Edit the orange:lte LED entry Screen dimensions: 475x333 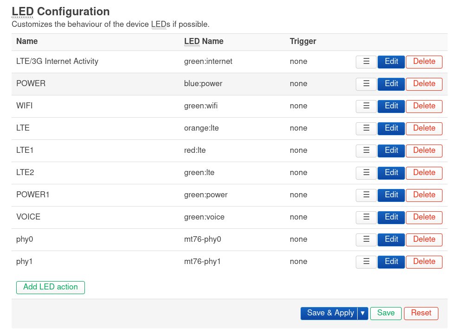[391, 128]
